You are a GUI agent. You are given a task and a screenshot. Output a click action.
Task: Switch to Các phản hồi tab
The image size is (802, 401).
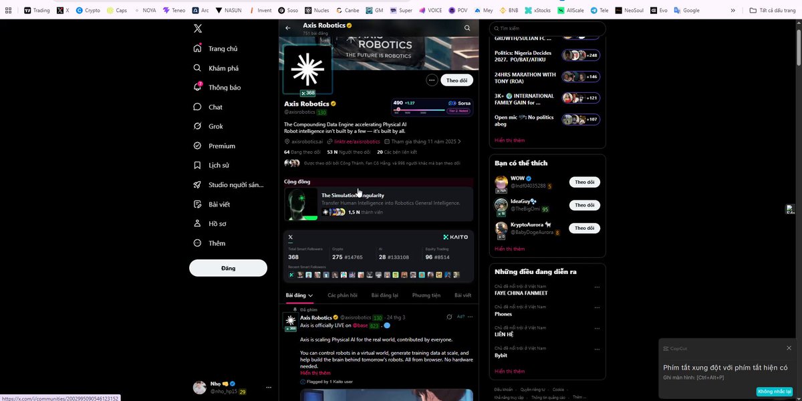[342, 295]
